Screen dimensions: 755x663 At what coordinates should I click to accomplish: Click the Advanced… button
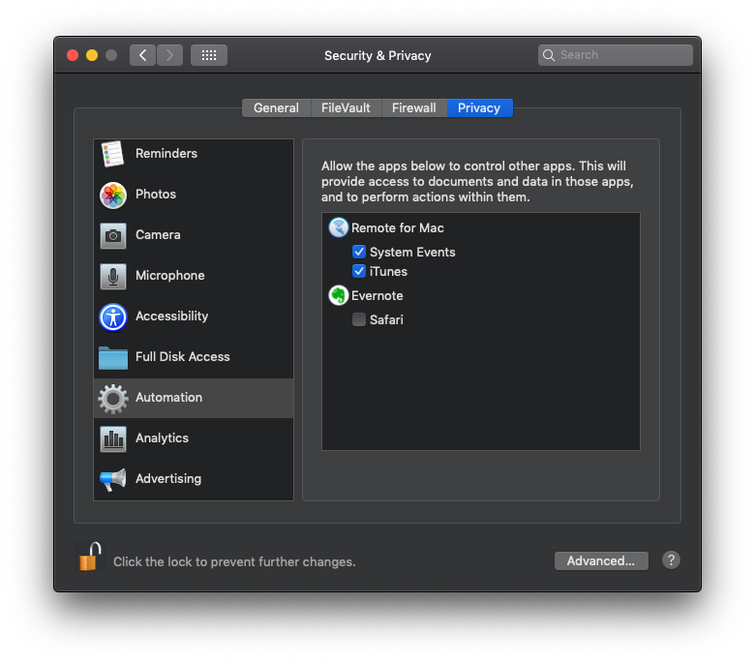[600, 560]
